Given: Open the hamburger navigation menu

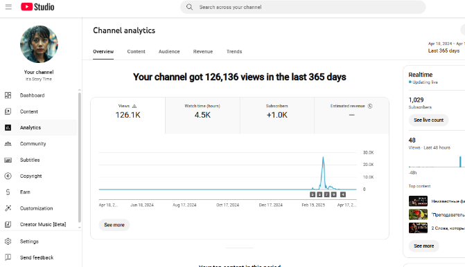Looking at the screenshot, I should [8, 7].
